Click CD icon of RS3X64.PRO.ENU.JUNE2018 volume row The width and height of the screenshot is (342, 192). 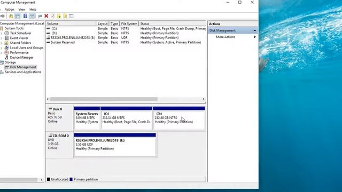49,38
